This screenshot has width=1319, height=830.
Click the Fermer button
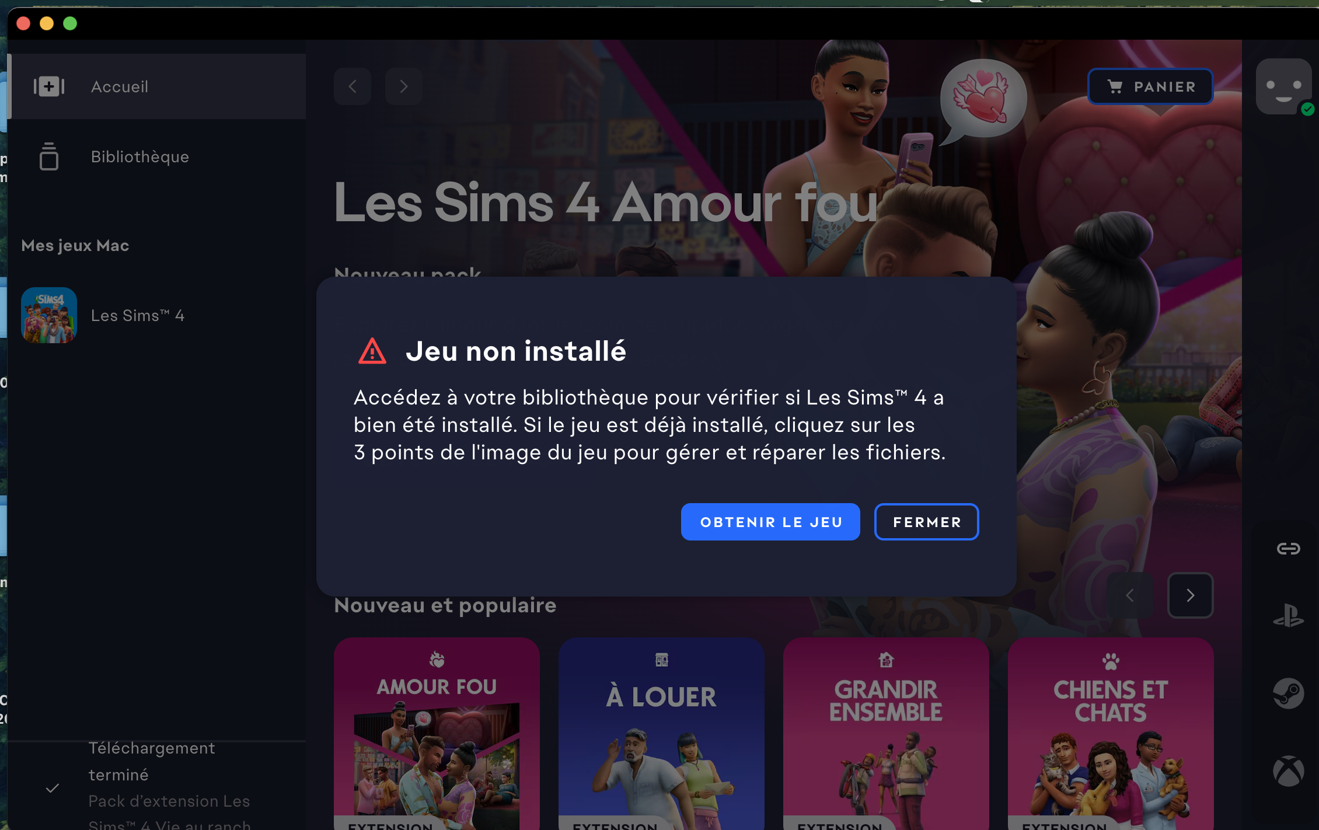pos(927,522)
